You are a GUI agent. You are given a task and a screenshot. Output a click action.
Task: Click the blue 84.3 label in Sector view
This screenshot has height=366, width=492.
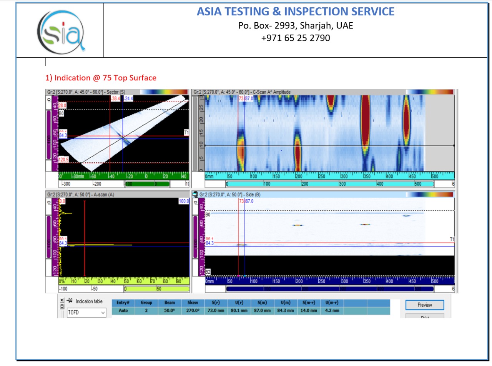coord(63,135)
